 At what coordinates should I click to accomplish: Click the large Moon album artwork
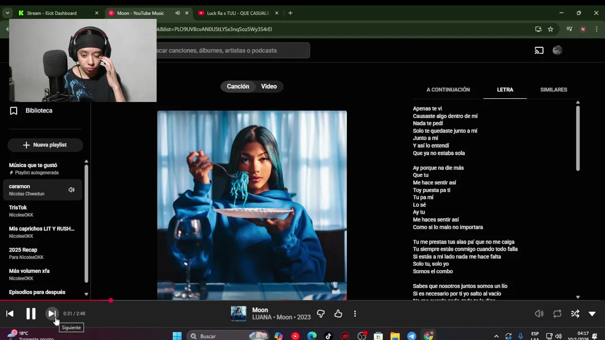click(252, 205)
